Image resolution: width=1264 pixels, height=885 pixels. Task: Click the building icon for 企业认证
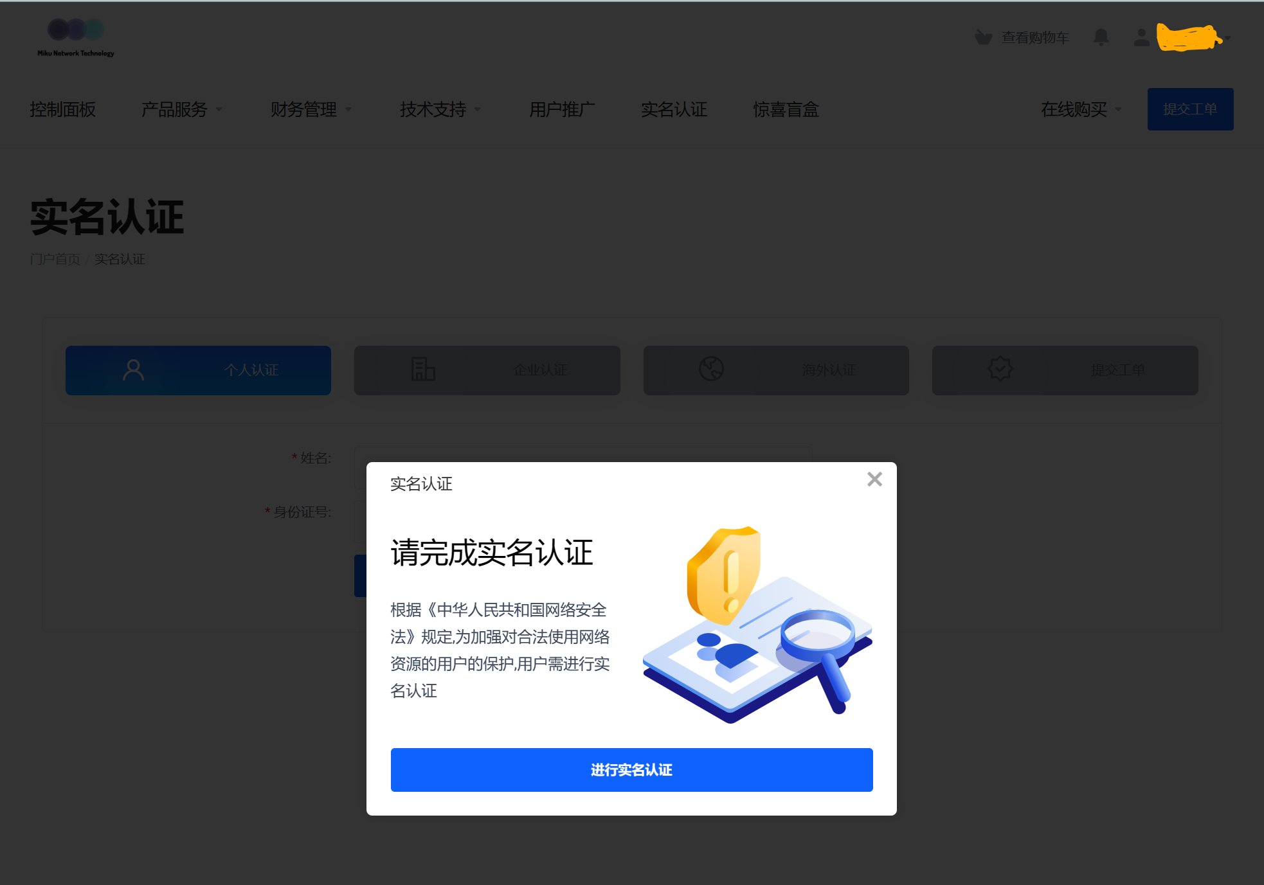(x=423, y=370)
